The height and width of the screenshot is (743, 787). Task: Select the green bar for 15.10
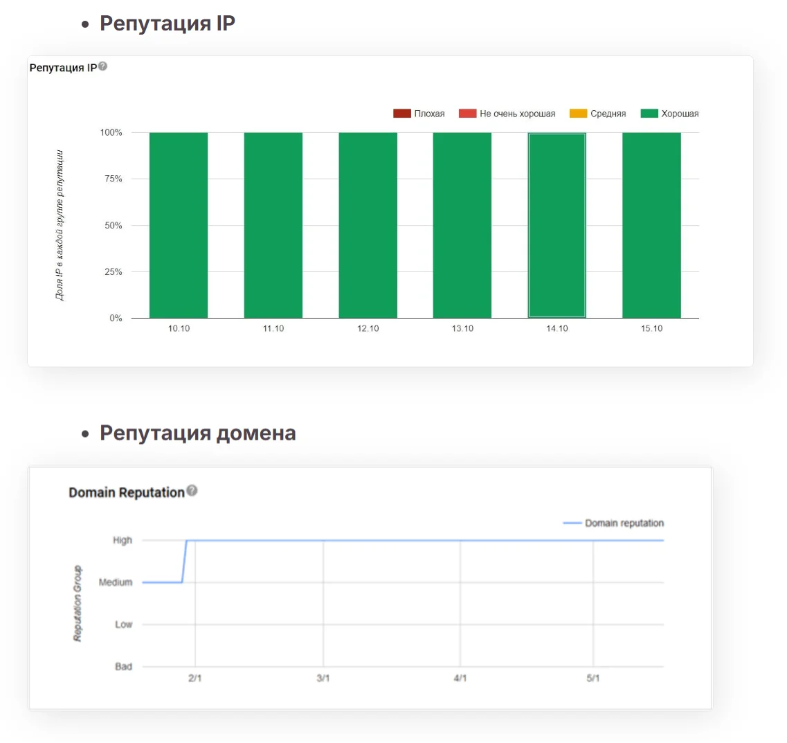click(651, 226)
